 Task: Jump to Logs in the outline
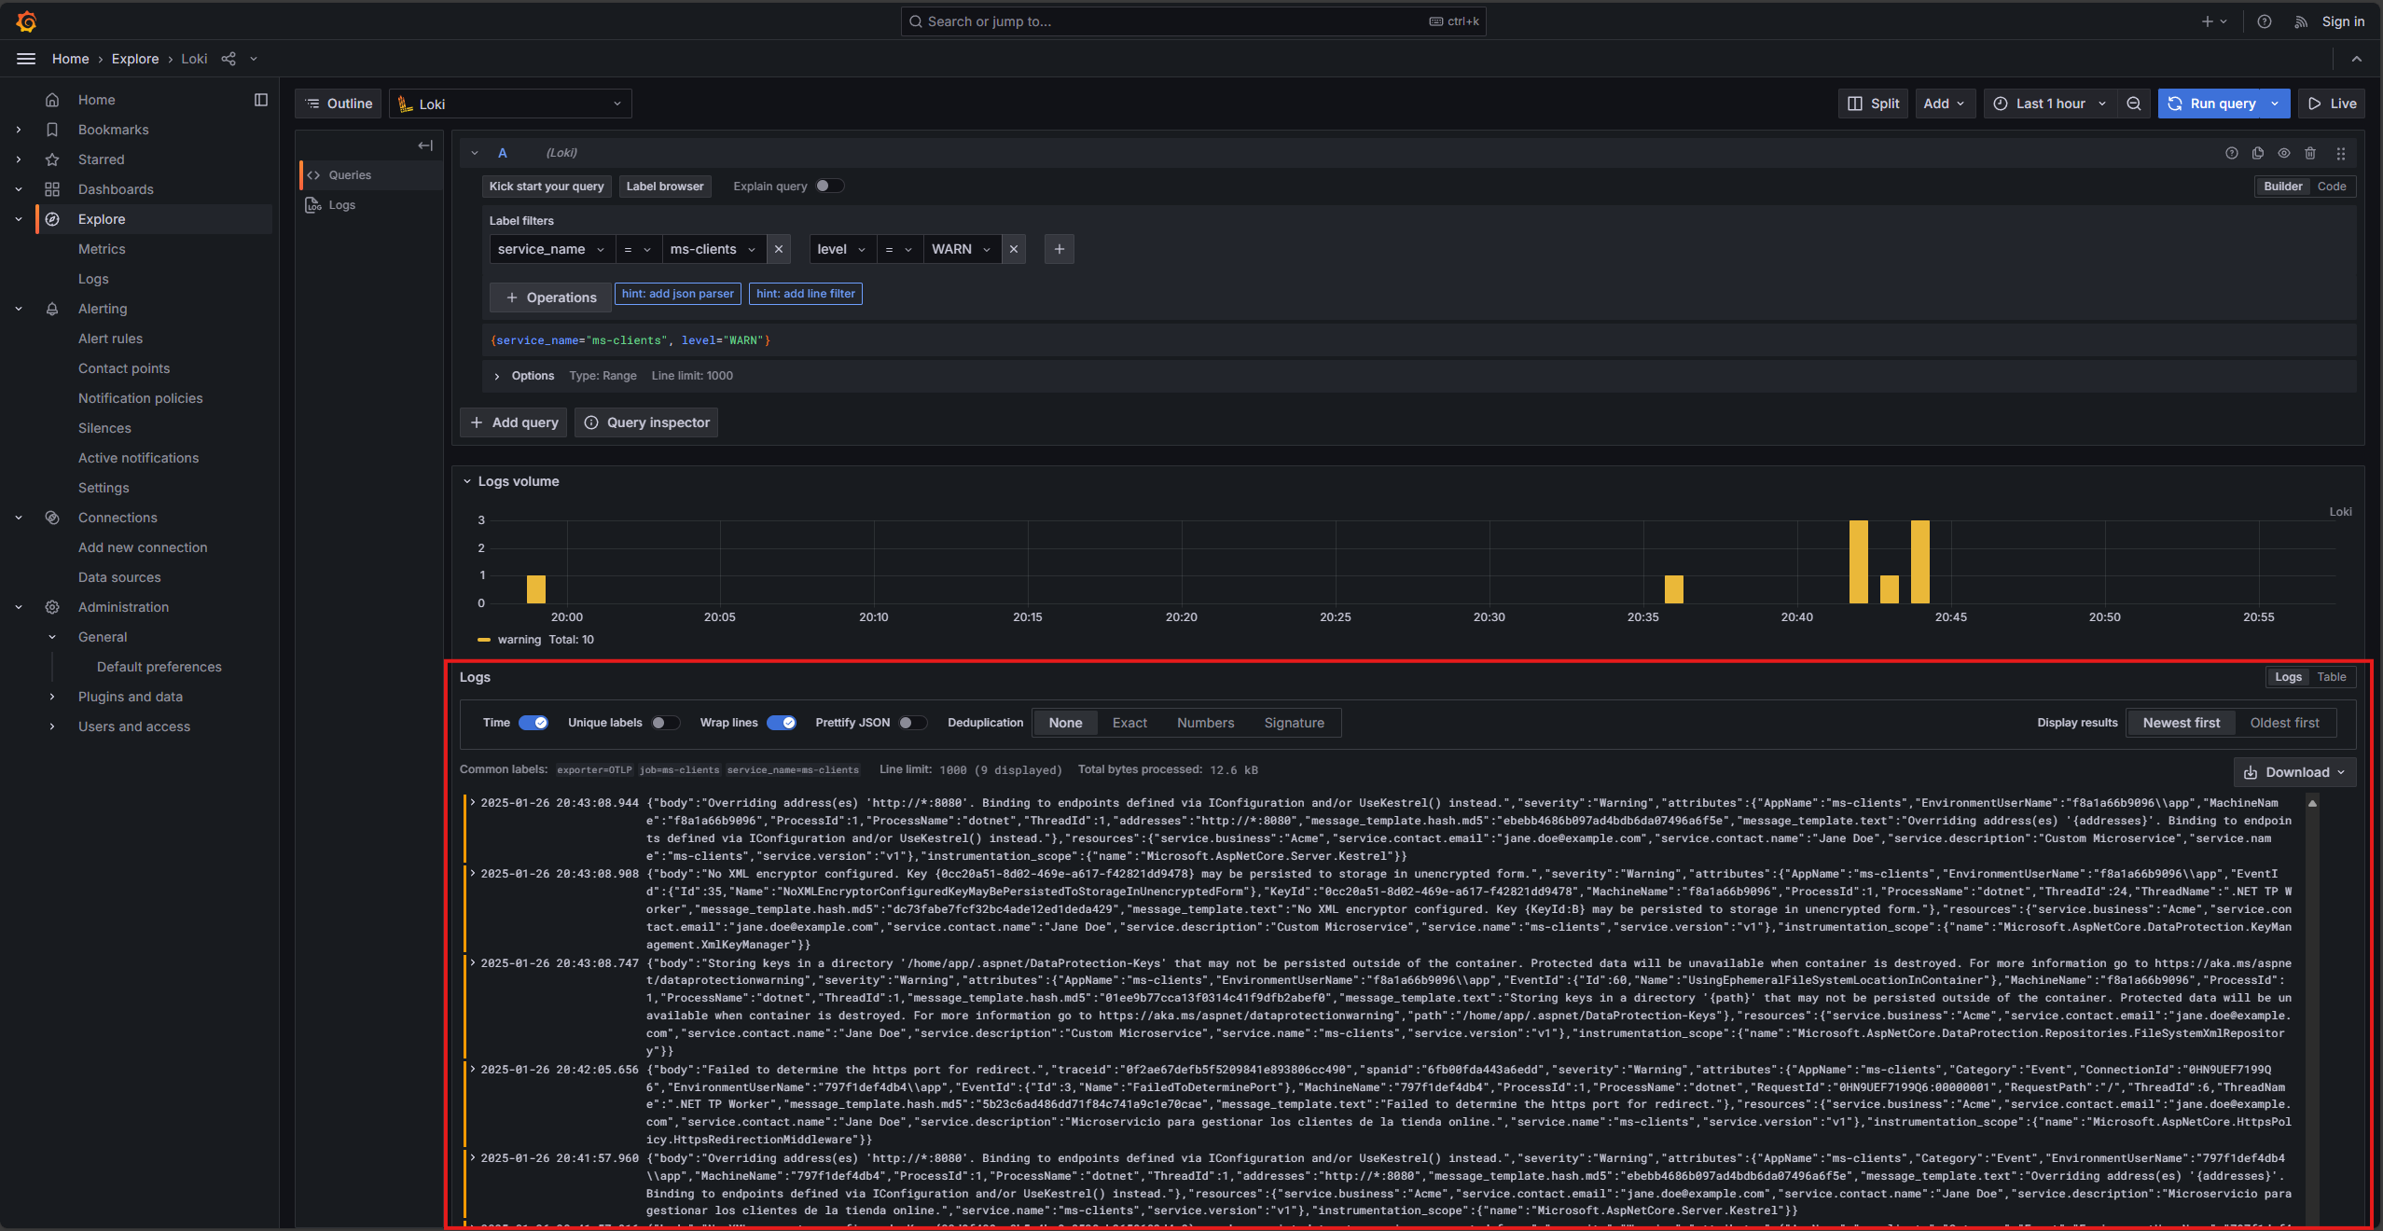point(341,205)
